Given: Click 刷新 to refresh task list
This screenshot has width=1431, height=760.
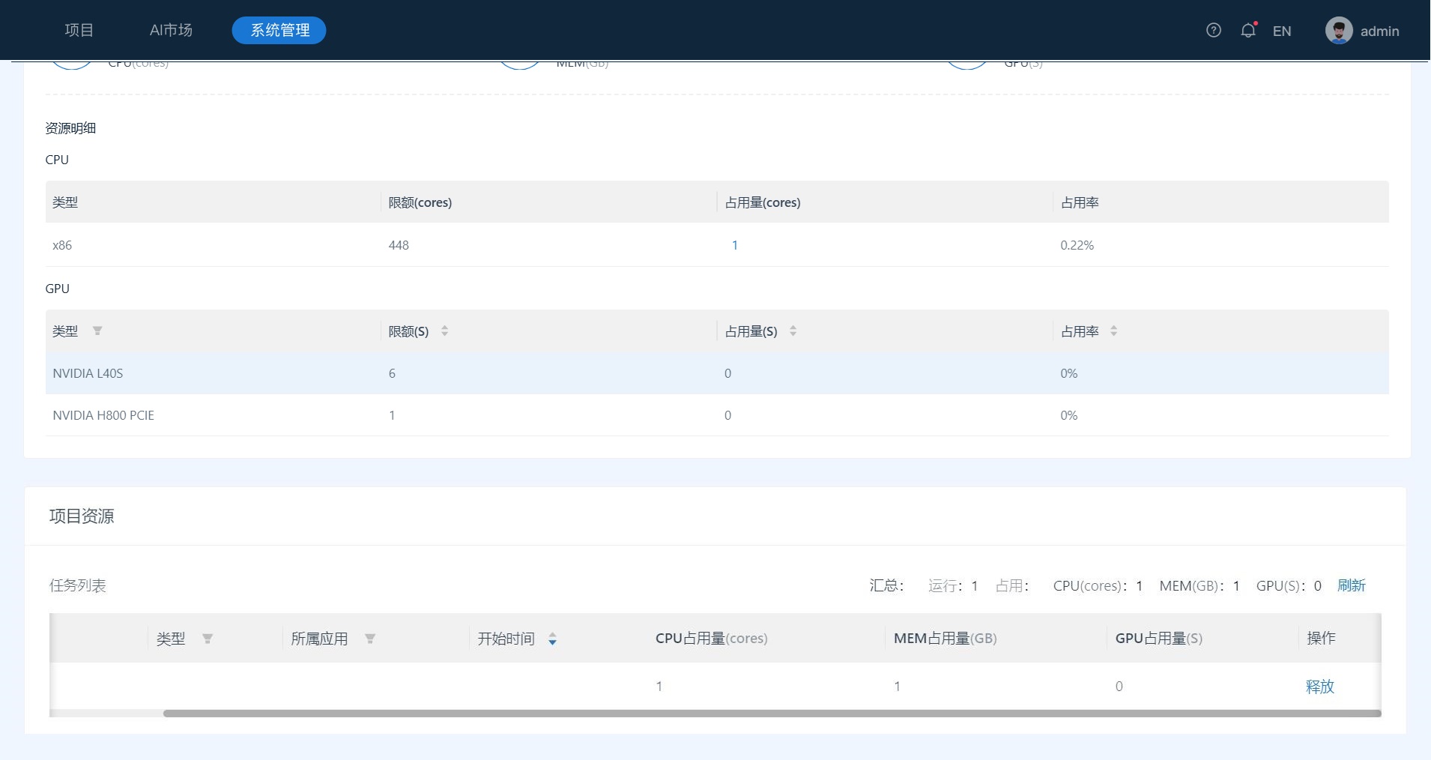Looking at the screenshot, I should tap(1351, 585).
